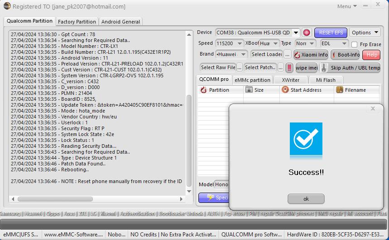Click the Select Raw File field
389x240 pixels.
218,67
